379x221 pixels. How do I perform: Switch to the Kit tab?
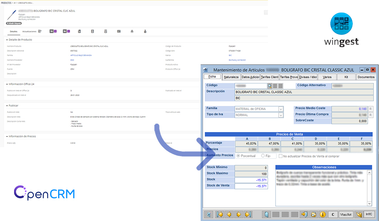pos(346,77)
